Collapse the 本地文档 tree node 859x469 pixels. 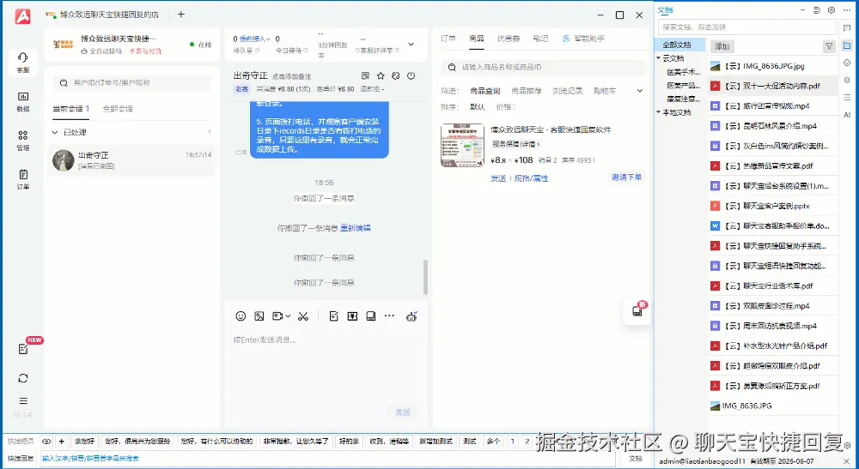point(659,112)
